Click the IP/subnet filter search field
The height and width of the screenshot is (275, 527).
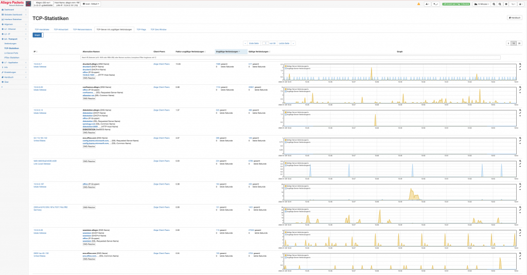point(291,58)
